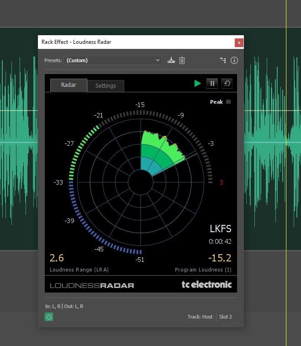Click the Loudness Range value 2.6
The image size is (301, 346).
click(57, 258)
